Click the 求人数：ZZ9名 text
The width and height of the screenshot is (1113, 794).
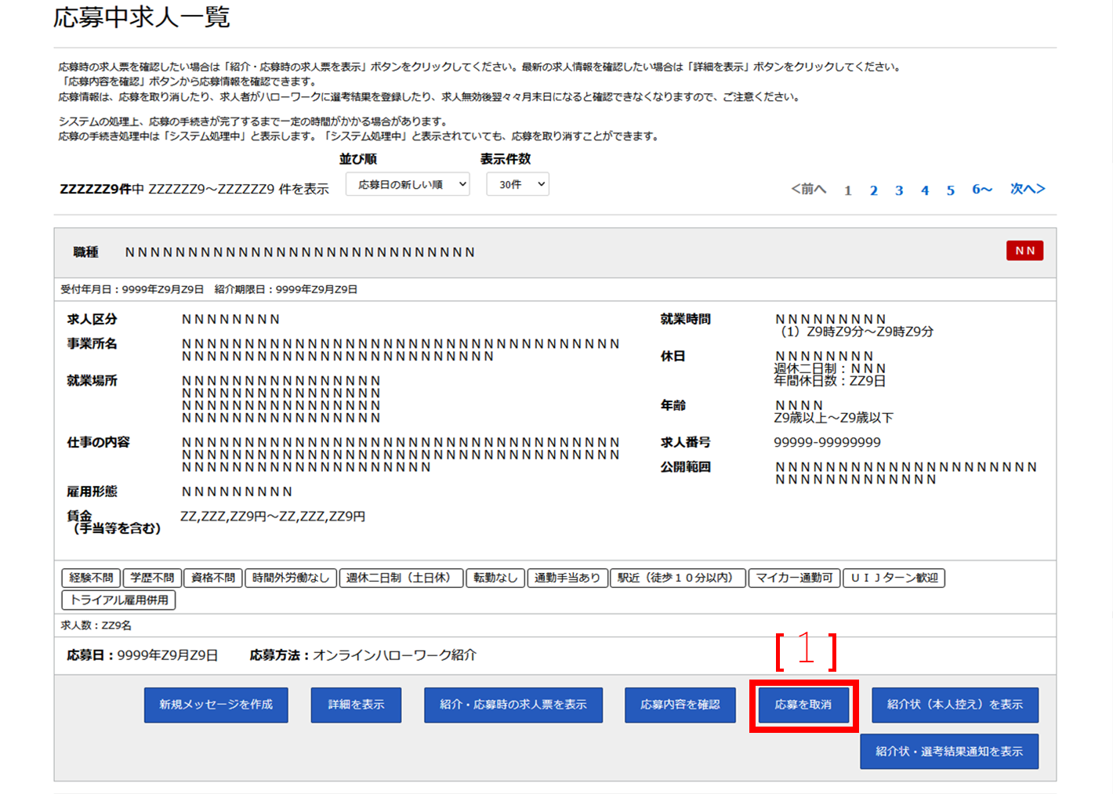point(96,625)
